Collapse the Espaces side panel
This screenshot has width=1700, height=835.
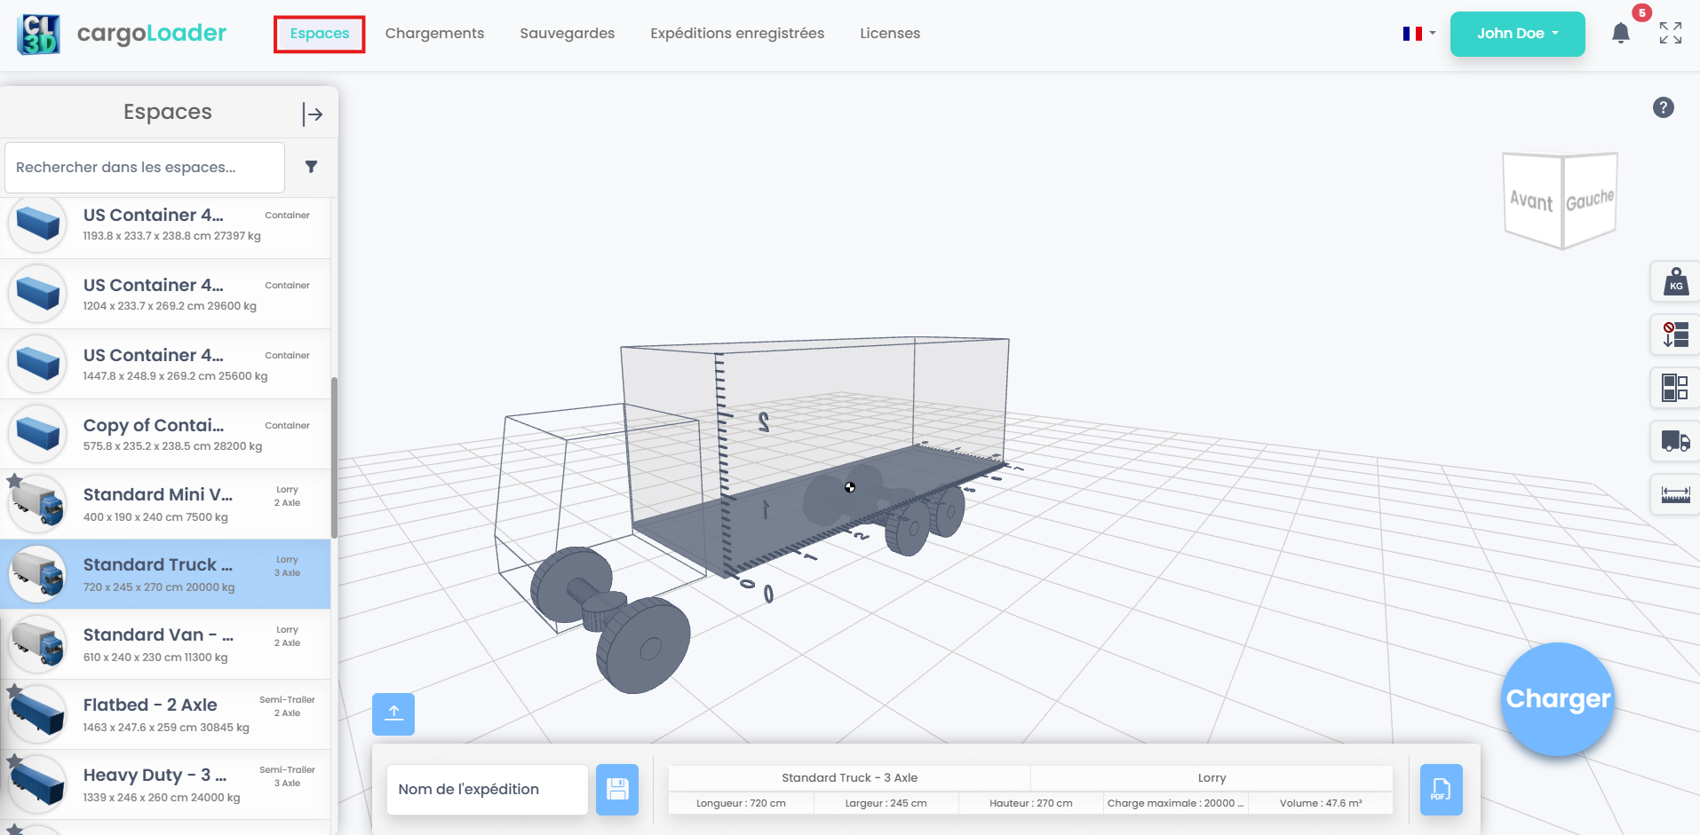[x=312, y=114]
